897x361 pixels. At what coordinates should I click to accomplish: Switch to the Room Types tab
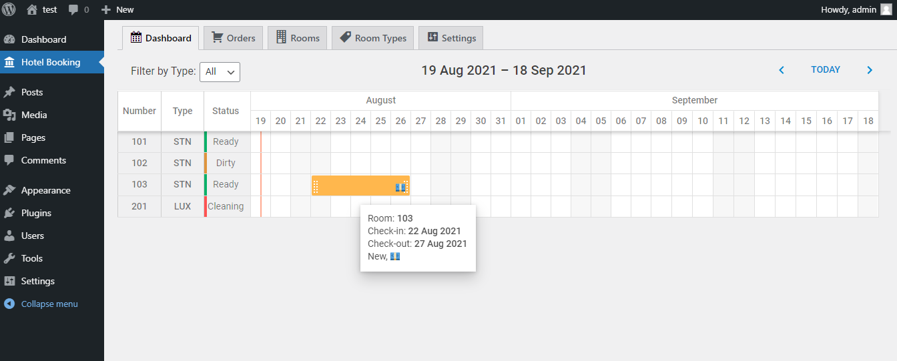tap(373, 38)
